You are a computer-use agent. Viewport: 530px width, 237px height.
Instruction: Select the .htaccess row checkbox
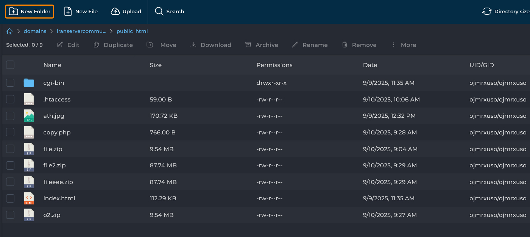coord(10,99)
